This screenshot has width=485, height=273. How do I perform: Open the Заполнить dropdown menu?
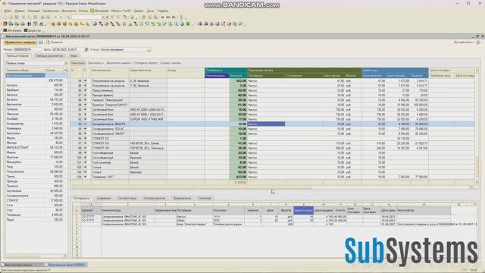pyautogui.click(x=95, y=63)
